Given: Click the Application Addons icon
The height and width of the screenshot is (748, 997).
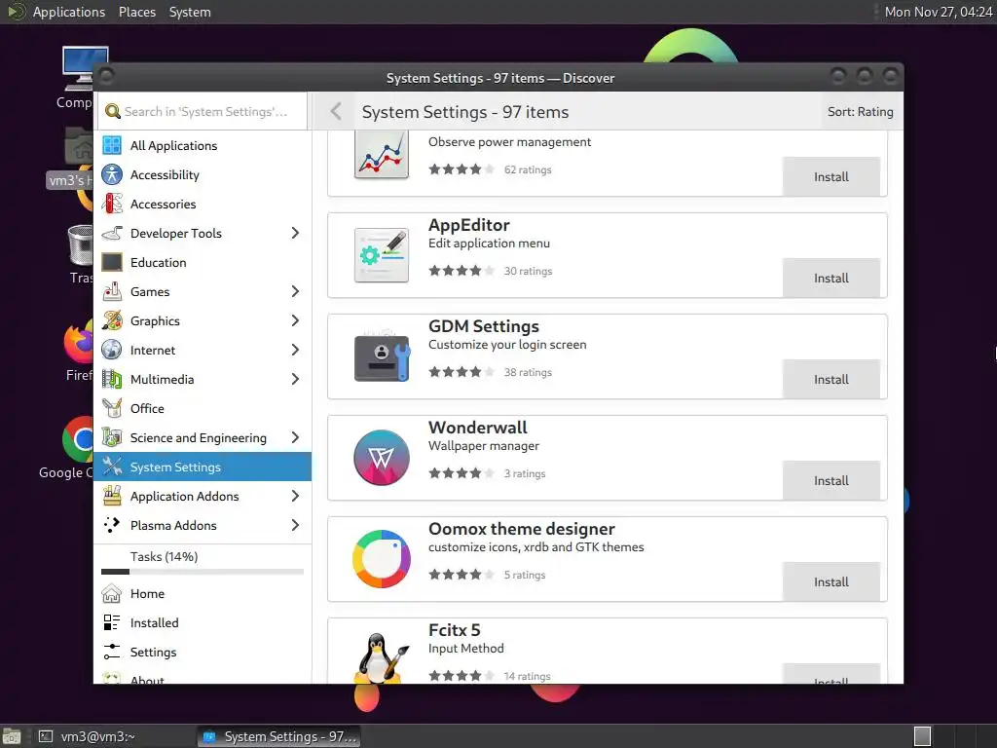Looking at the screenshot, I should click(x=112, y=496).
